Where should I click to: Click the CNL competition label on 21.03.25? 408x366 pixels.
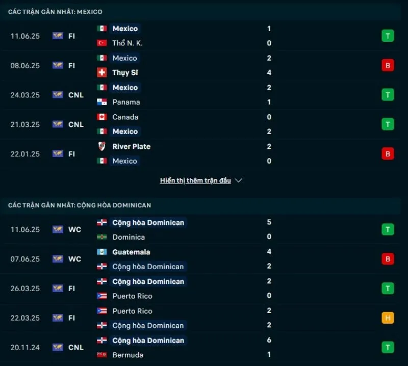76,124
